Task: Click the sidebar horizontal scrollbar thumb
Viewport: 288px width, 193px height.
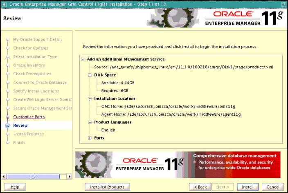Action: tap(33, 177)
